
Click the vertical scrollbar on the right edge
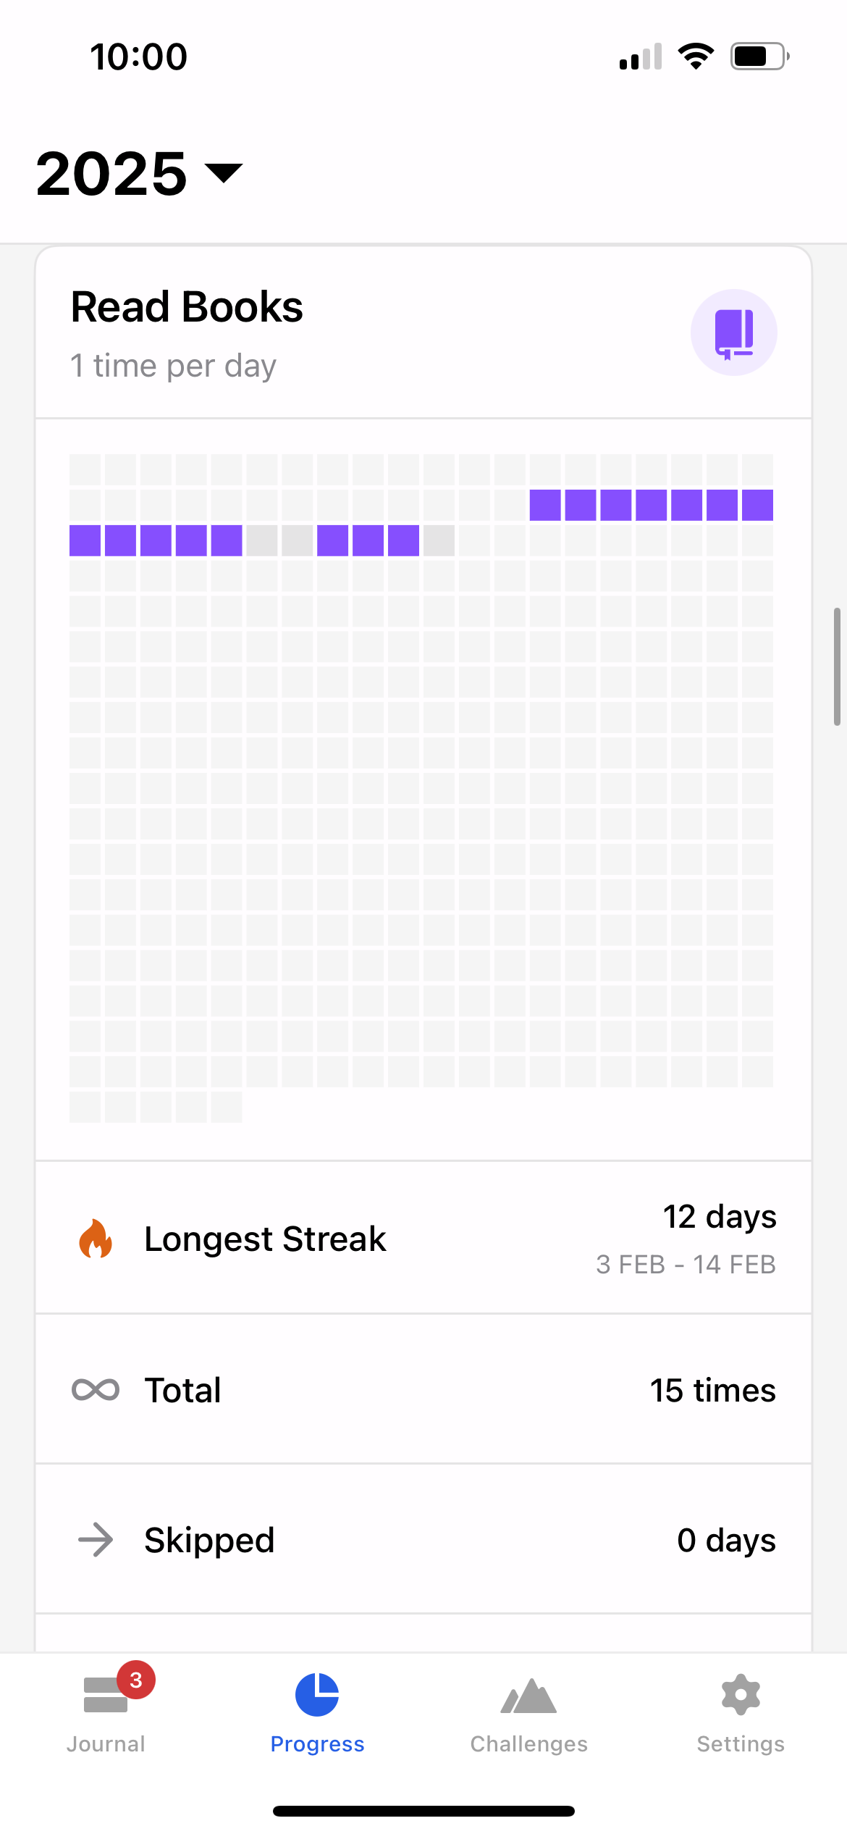(836, 666)
